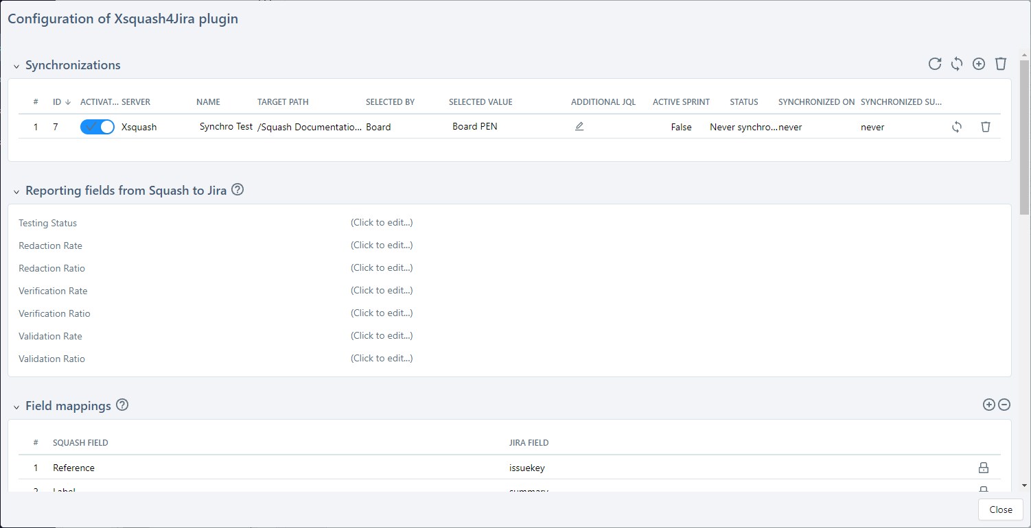Open Field mappings help icon
Screen dimensions: 1031x528
122,405
